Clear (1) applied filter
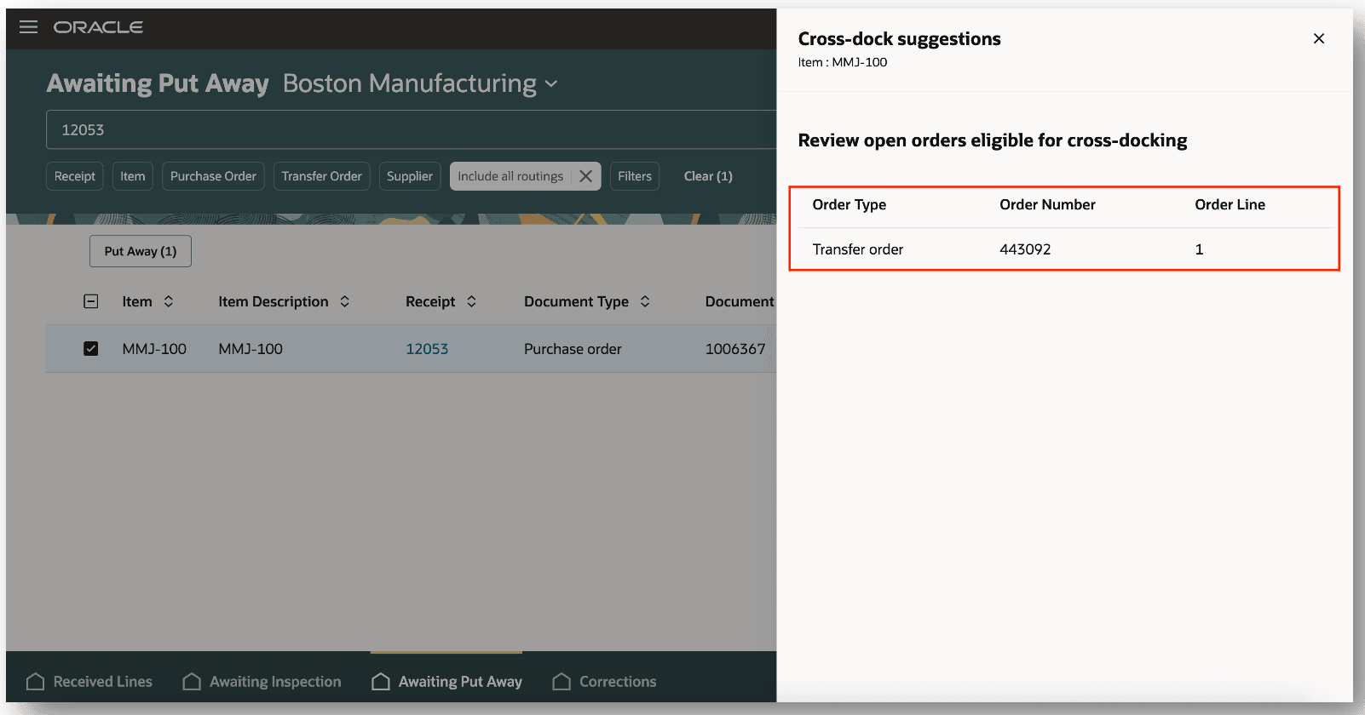 (708, 176)
